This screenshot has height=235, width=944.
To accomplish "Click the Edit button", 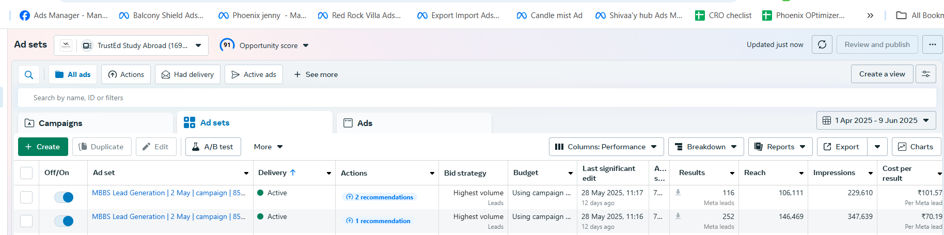I will click(x=156, y=147).
